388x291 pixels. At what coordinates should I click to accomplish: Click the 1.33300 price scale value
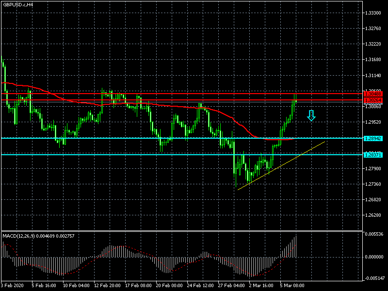pyautogui.click(x=374, y=13)
